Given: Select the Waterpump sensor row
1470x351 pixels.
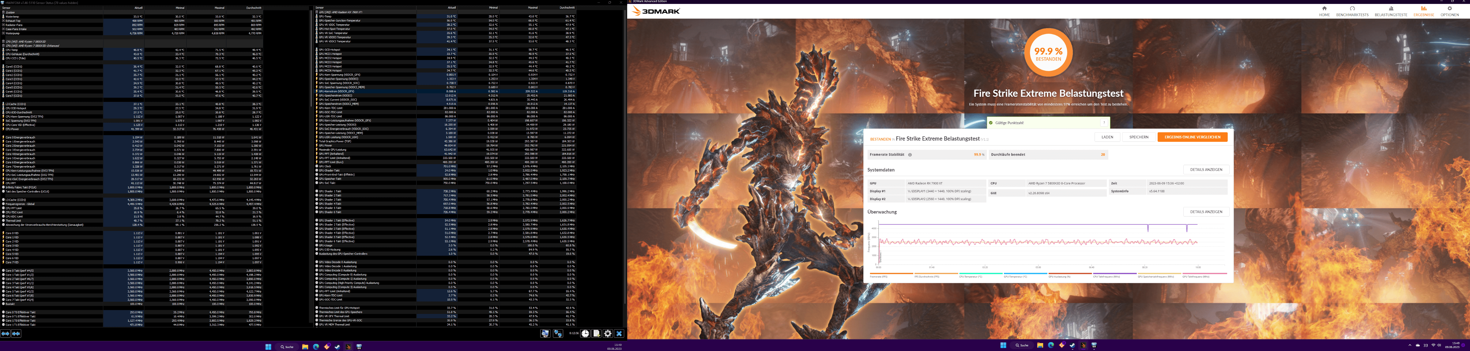Looking at the screenshot, I should [131, 33].
